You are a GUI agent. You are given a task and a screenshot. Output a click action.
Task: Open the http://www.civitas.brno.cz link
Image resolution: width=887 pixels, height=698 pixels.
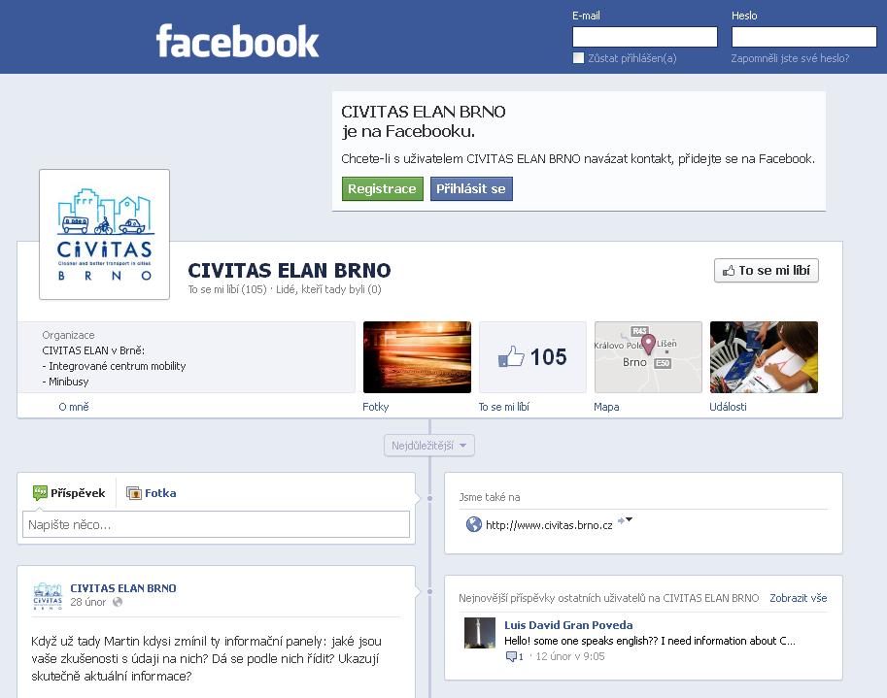pos(549,525)
